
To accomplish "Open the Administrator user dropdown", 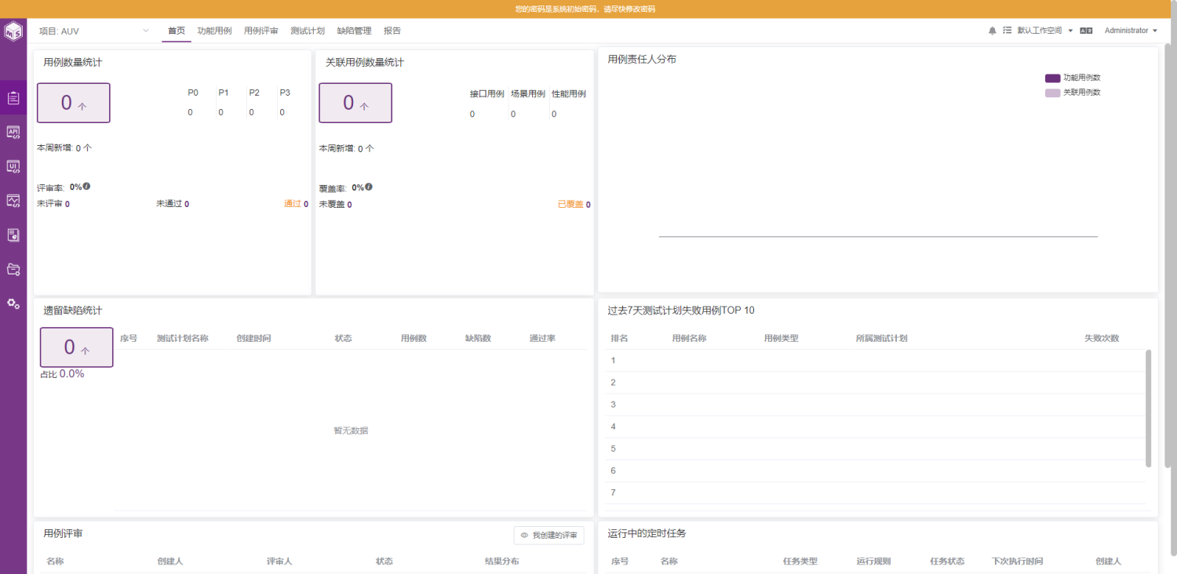I will [x=1131, y=31].
